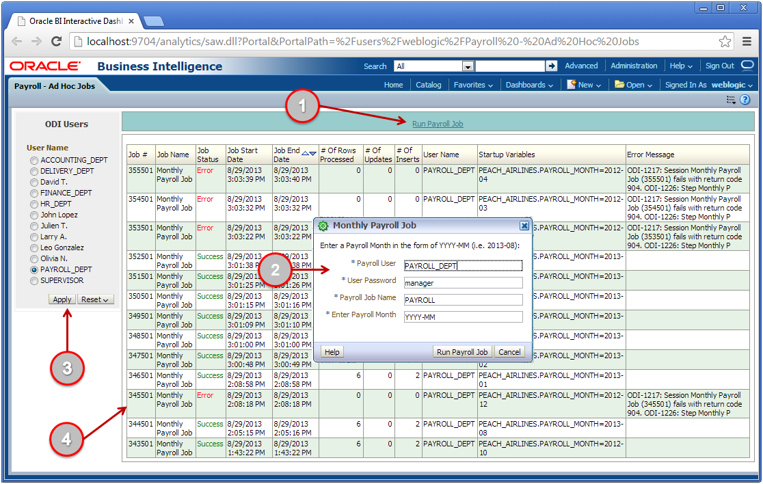Click the Apply button below the user list
763x484 pixels.
pos(62,299)
